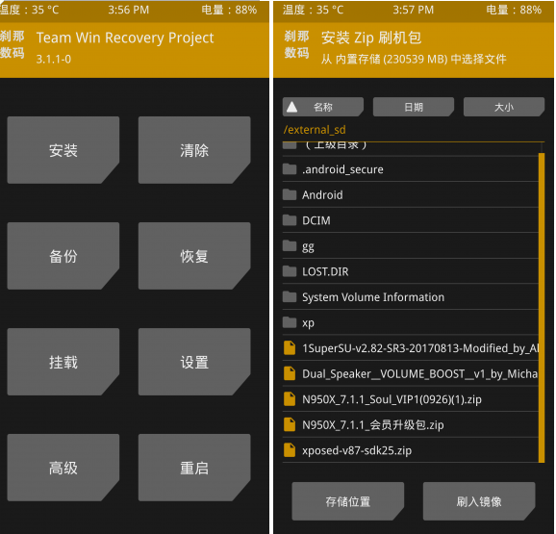
Task: Click the /external_sd path label
Action: tap(315, 130)
